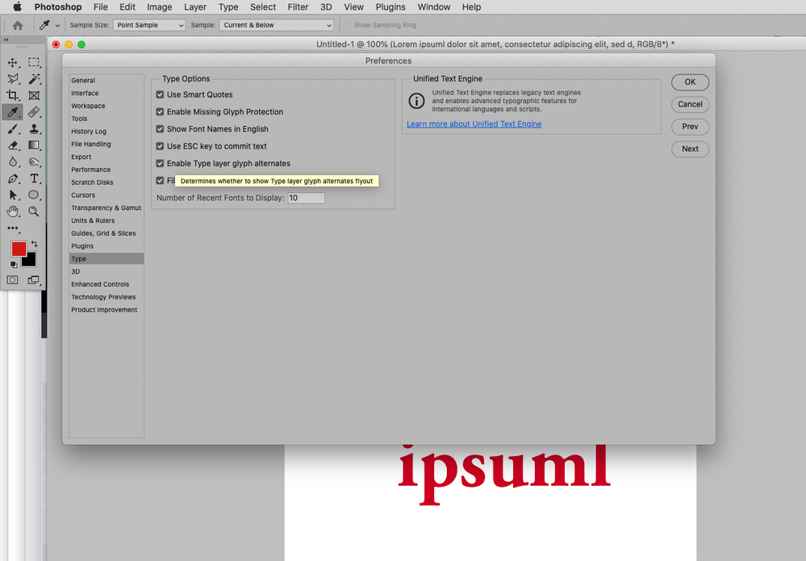This screenshot has width=806, height=561.
Task: Switch to General preferences category
Action: (x=106, y=81)
